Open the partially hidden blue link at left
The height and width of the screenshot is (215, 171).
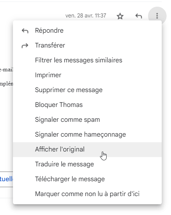(6, 179)
